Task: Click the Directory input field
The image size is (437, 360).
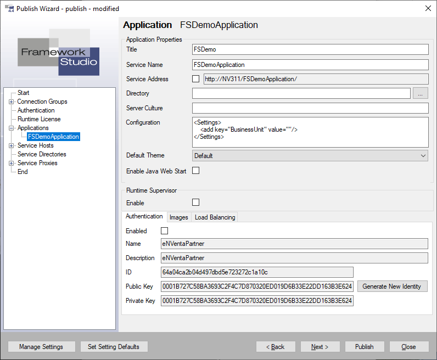Action: [301, 93]
